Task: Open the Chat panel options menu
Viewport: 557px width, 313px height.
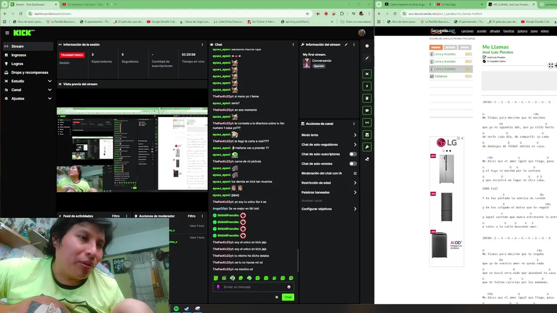Action: click(x=293, y=44)
